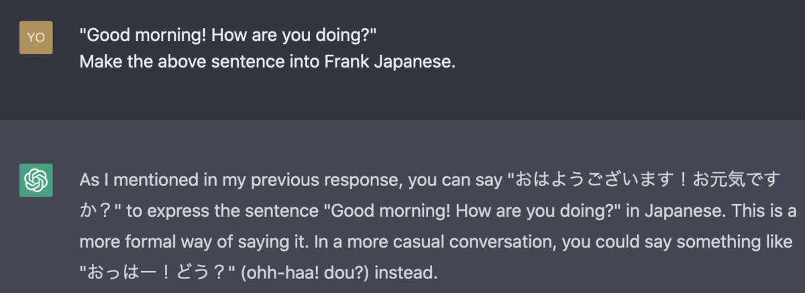Click the YO user avatar
Screen dimensions: 805x293
36,38
